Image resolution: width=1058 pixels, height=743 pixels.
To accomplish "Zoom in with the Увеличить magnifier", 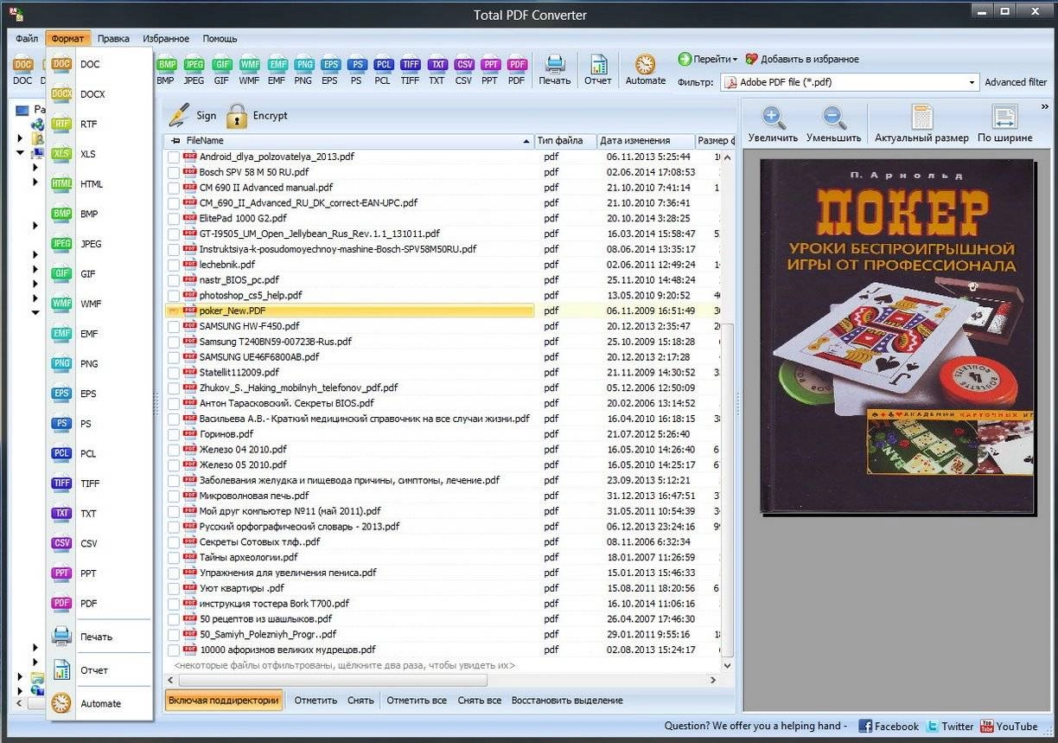I will 774,124.
